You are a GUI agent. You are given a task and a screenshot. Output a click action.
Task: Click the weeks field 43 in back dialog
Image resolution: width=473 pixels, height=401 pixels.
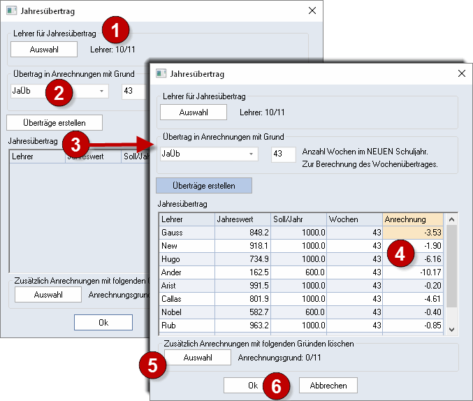(134, 91)
